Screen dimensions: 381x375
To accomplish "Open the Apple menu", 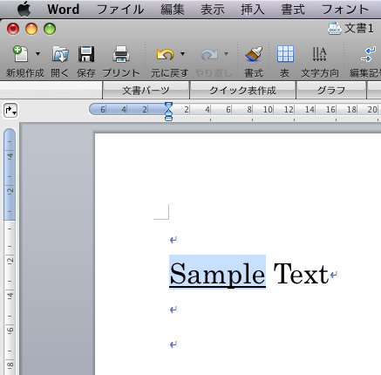I will (24, 10).
